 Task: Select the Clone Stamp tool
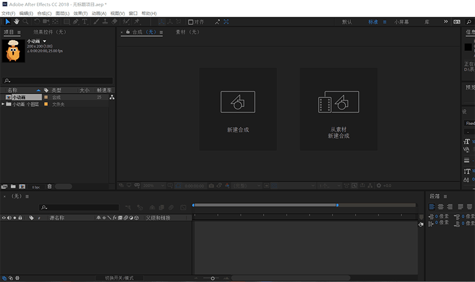(105, 21)
